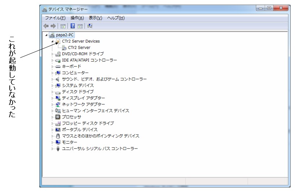Collapse the papa2-PC root node
This screenshot has height=194, width=300.
pyautogui.click(x=46, y=35)
